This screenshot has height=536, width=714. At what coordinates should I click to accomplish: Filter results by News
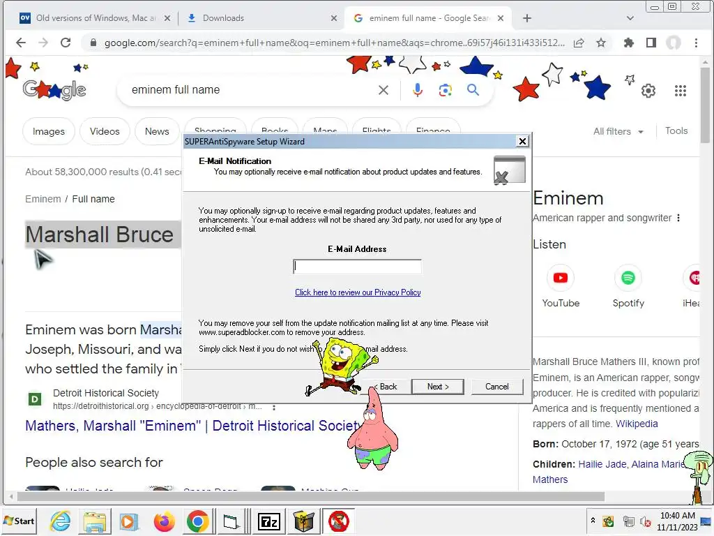pos(157,131)
